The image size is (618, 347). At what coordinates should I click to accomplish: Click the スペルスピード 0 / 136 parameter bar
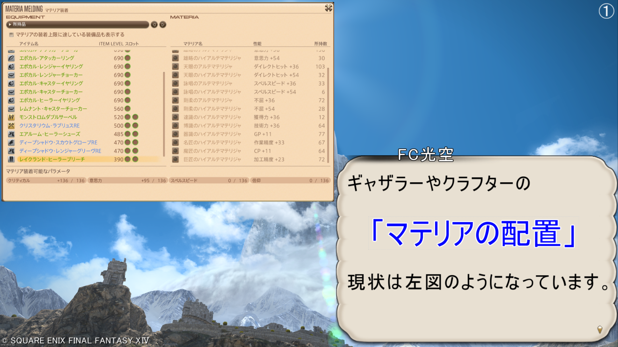point(209,180)
